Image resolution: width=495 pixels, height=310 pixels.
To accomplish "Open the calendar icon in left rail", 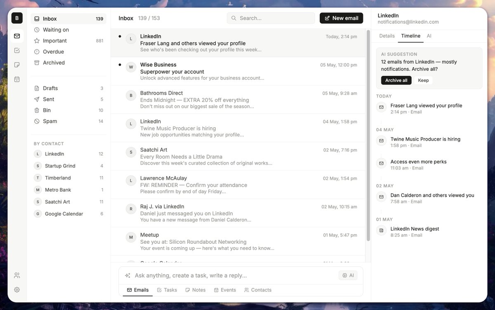I will point(17,79).
